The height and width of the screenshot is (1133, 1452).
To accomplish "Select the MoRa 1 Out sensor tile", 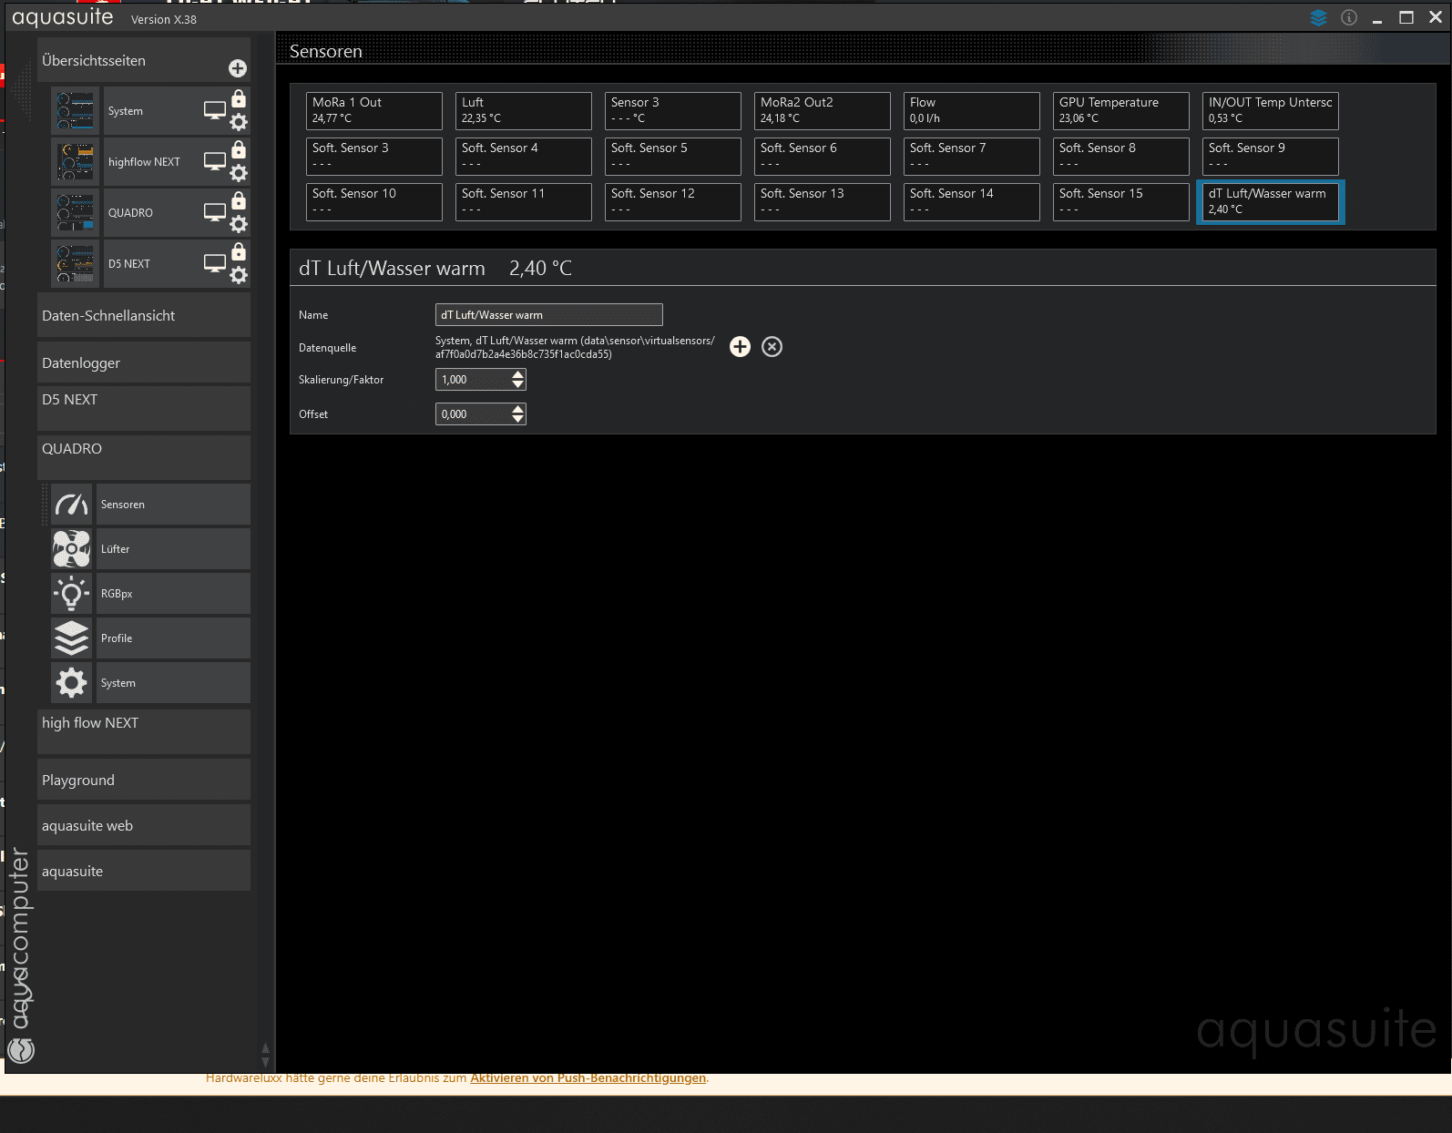I will [x=374, y=110].
